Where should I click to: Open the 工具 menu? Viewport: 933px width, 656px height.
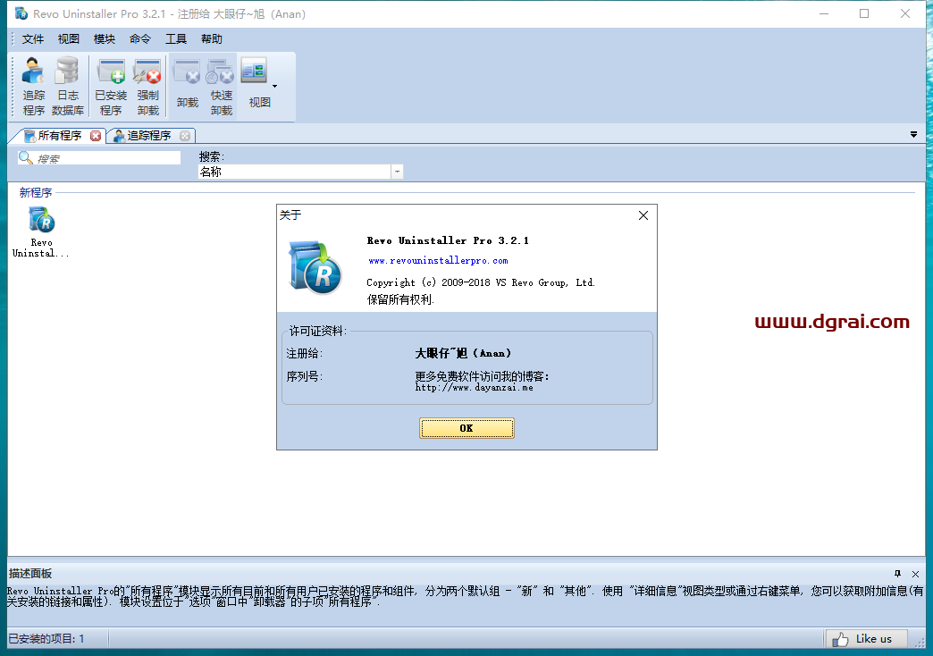pyautogui.click(x=175, y=38)
